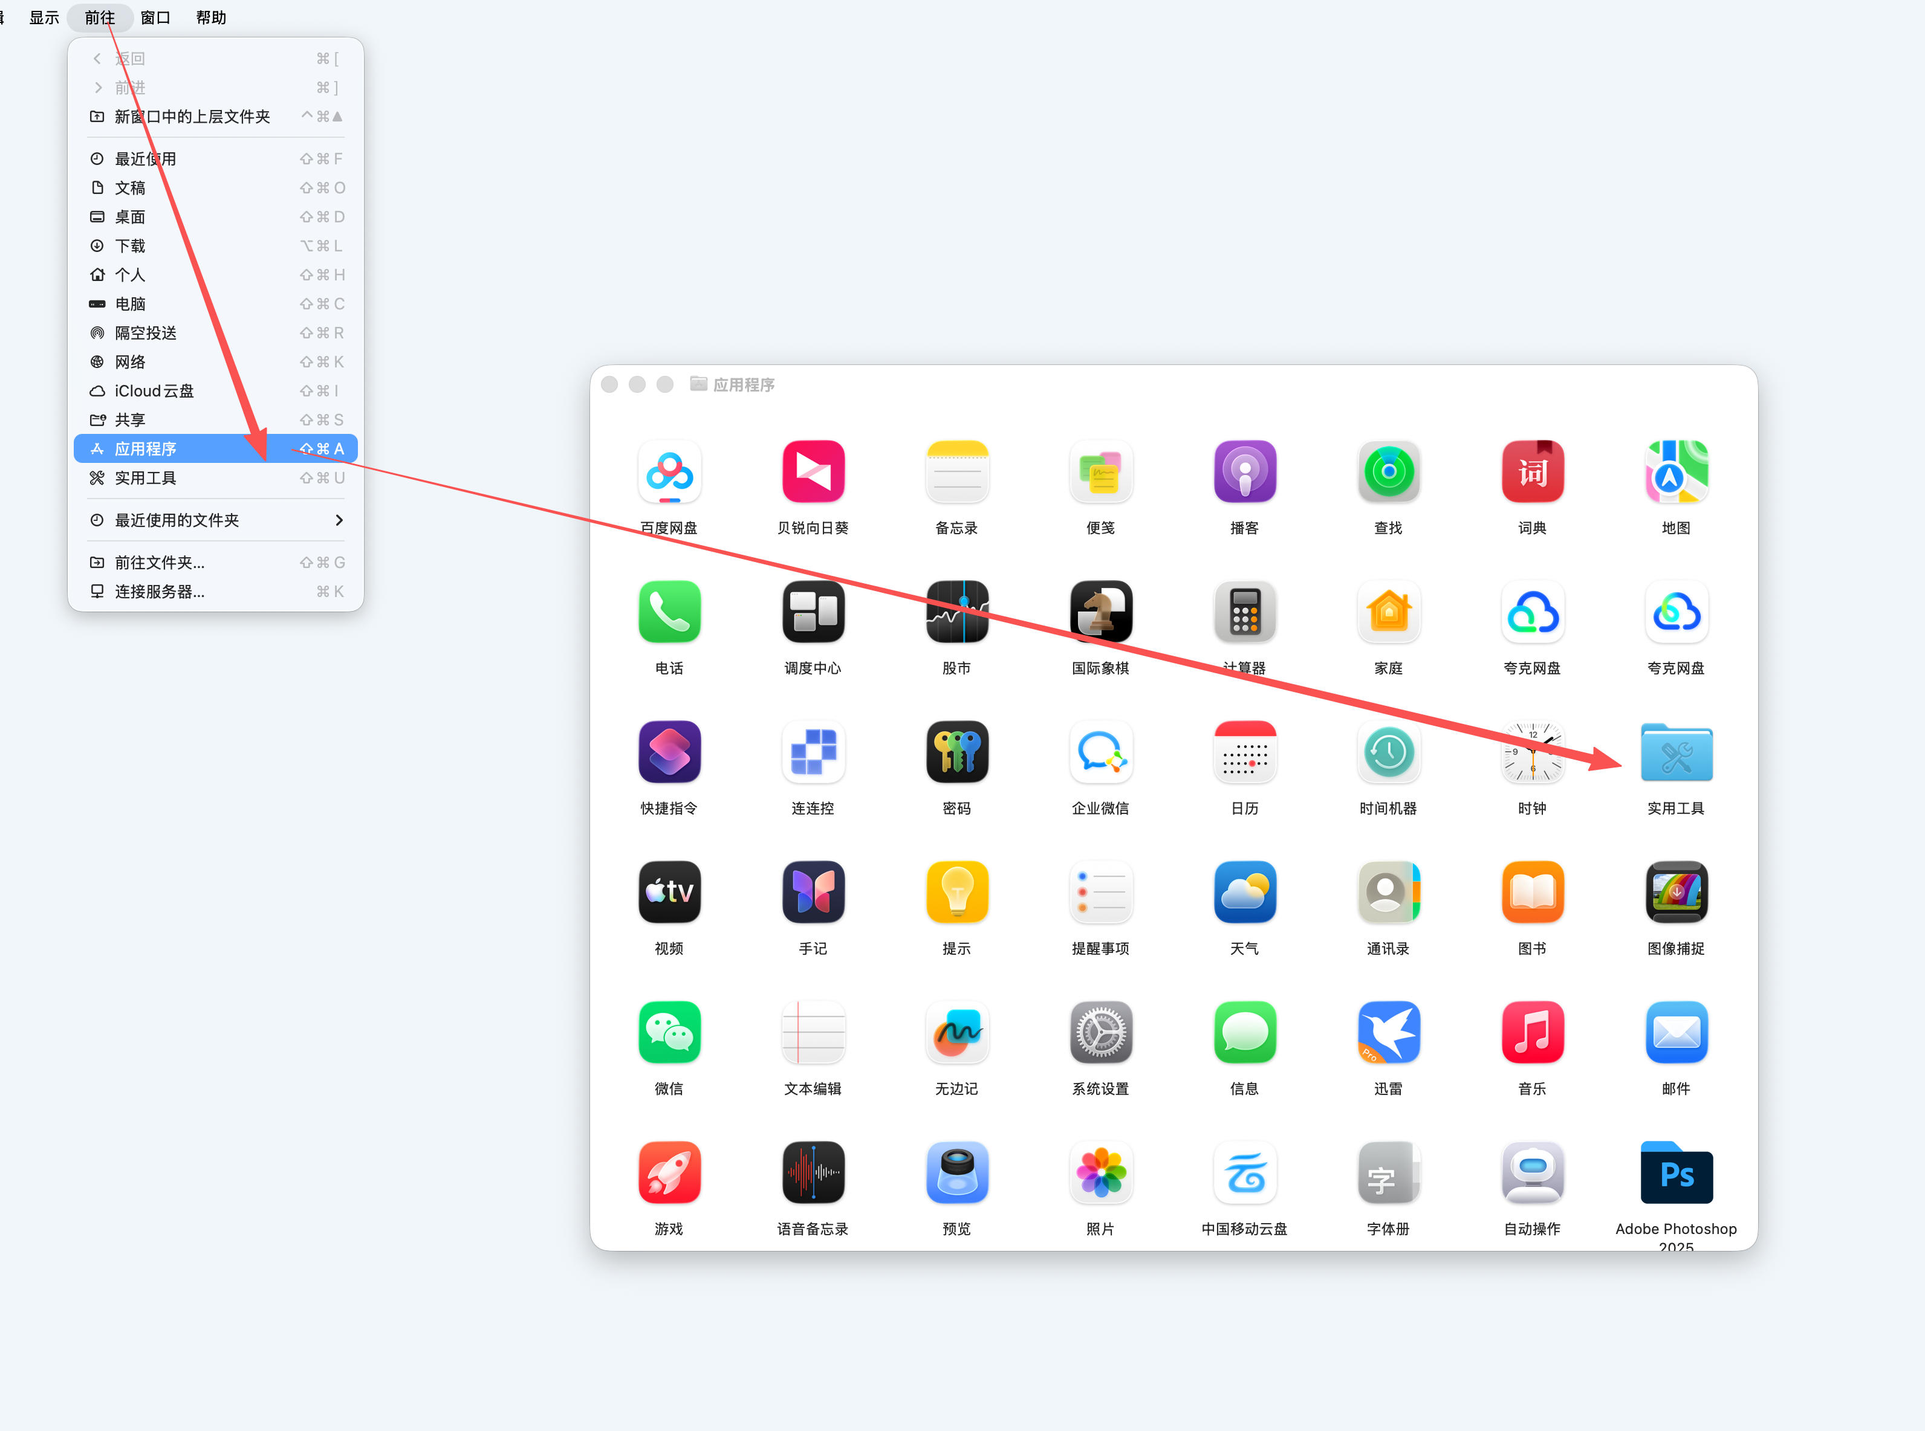Go to 文稿 Documents
Viewport: 1925px width, 1431px height.
point(216,188)
